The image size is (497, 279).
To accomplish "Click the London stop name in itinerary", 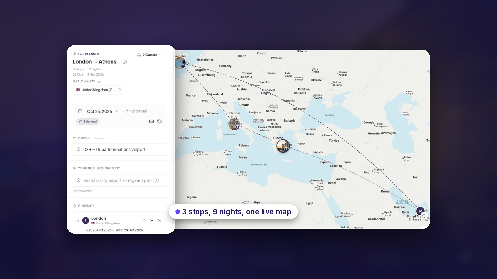I will coord(98,218).
